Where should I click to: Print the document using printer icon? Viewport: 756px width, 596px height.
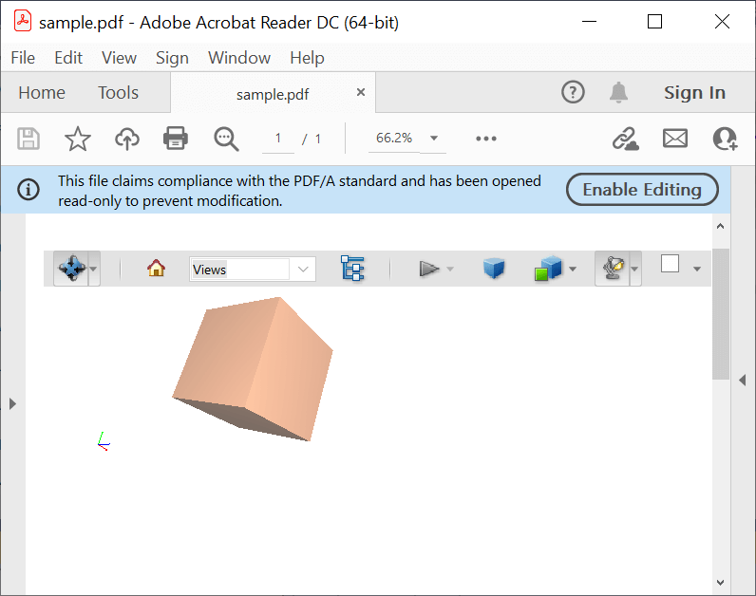(176, 139)
